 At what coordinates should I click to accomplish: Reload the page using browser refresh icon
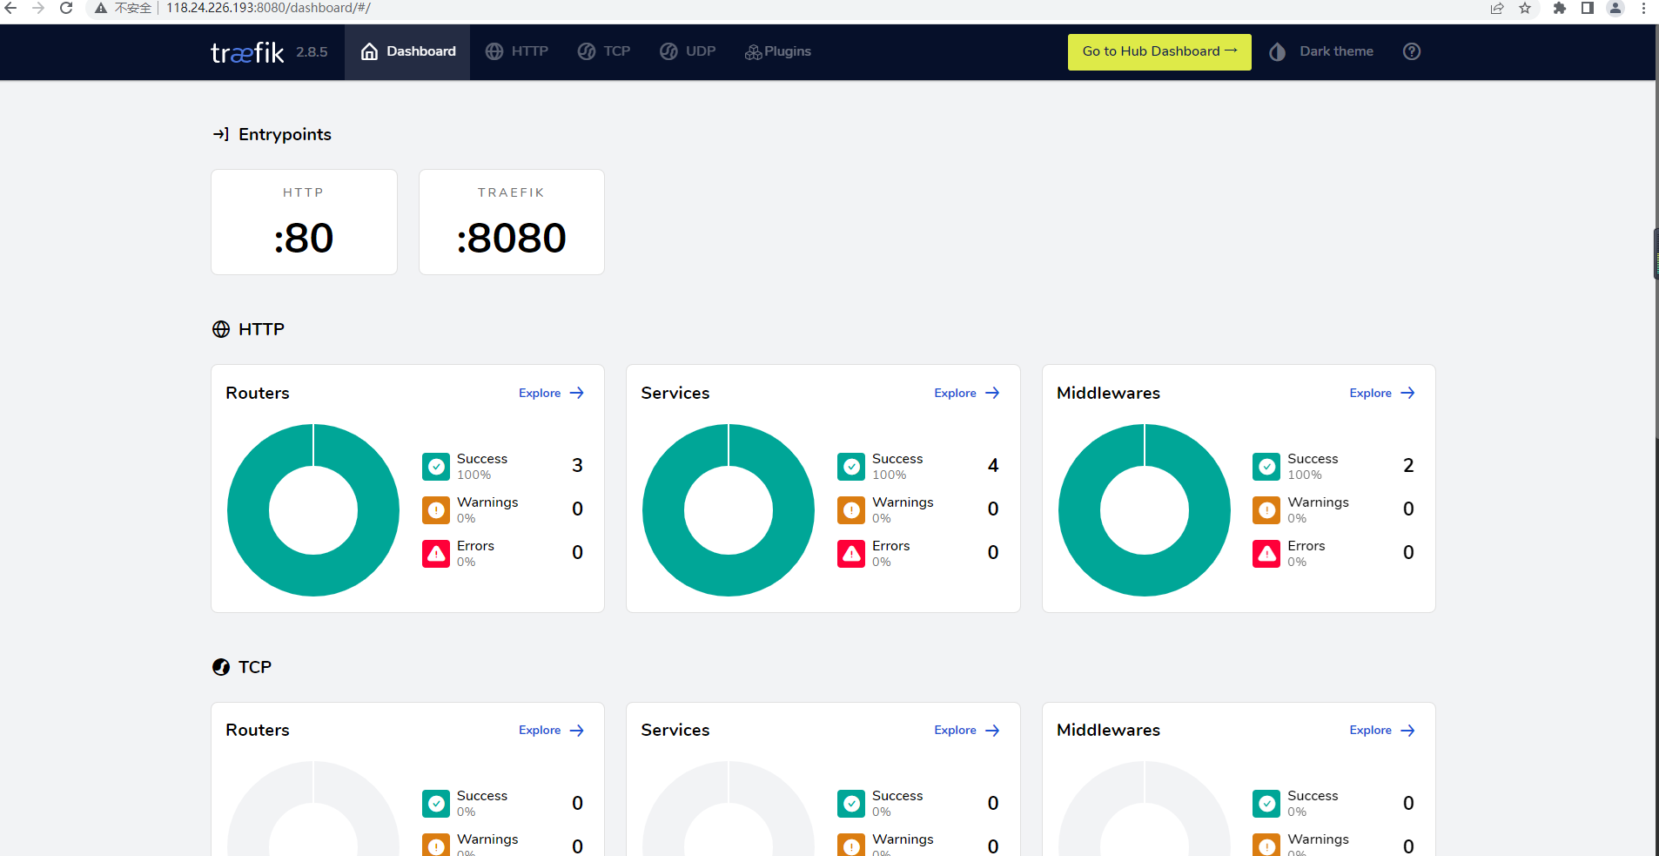coord(66,8)
